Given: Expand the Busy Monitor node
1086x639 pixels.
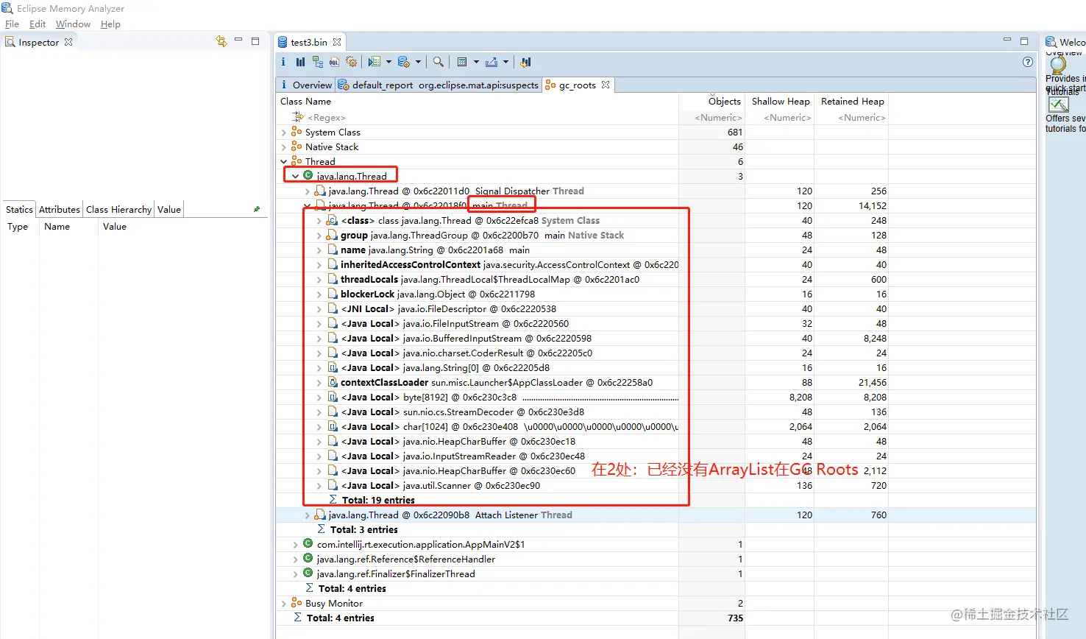Looking at the screenshot, I should tap(284, 604).
